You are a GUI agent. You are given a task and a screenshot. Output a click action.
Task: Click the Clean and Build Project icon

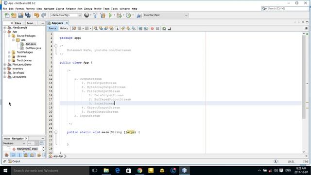(103, 15)
